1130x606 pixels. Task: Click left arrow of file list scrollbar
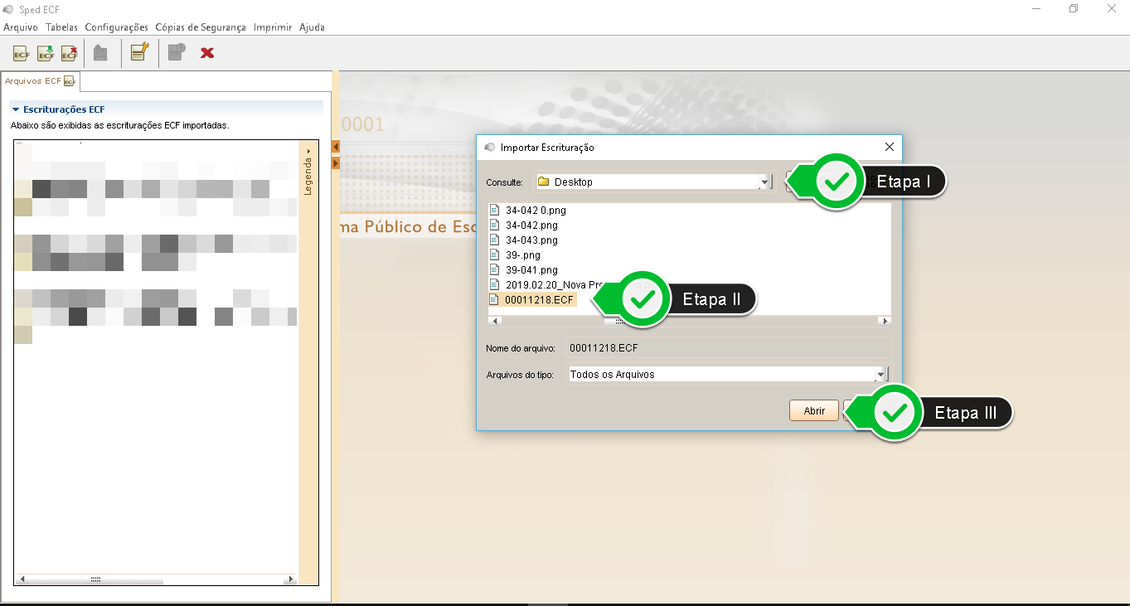pyautogui.click(x=495, y=321)
